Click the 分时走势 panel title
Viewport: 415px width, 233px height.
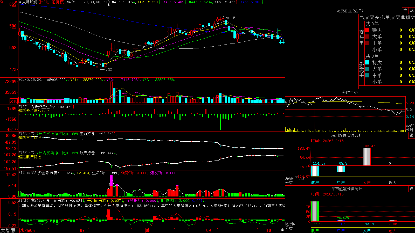(350, 92)
